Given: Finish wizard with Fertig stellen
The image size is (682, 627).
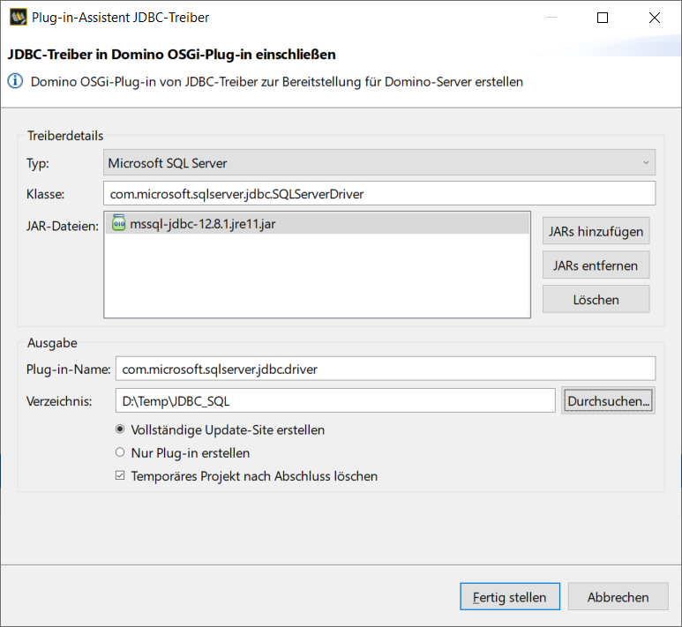Looking at the screenshot, I should click(x=510, y=597).
